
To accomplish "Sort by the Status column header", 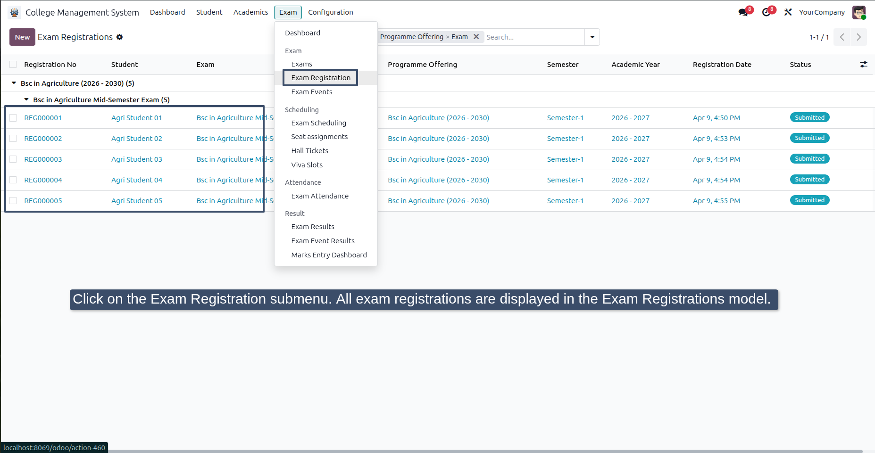I will [800, 65].
